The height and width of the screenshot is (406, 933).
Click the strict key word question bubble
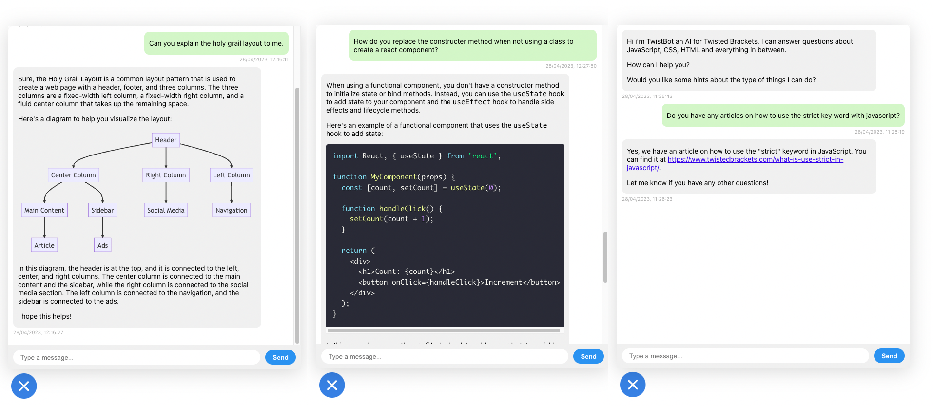click(783, 116)
